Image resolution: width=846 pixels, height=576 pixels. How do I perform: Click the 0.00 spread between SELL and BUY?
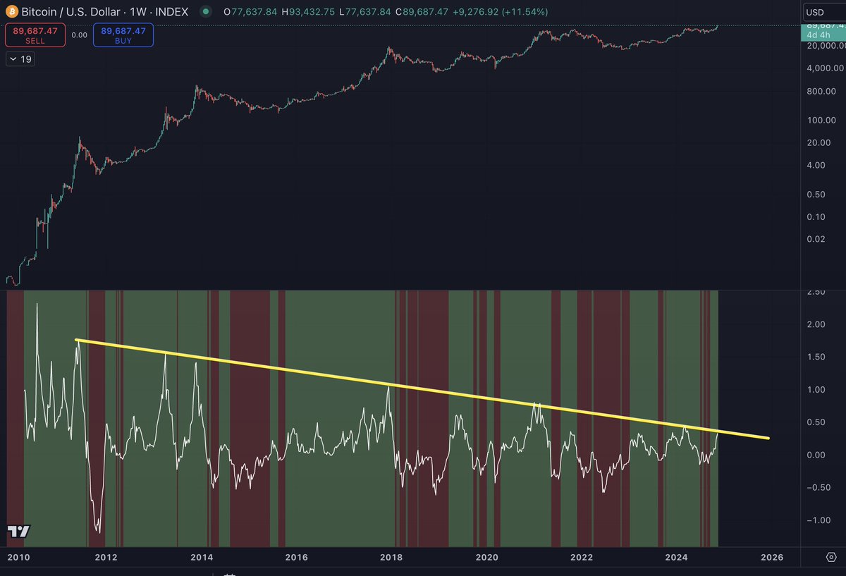[80, 35]
